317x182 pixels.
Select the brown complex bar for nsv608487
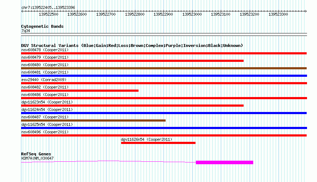(x=93, y=121)
